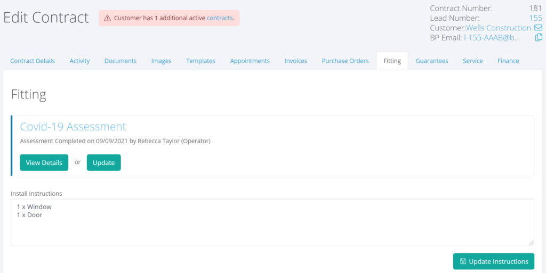Follow the contracts link in the alert
The height and width of the screenshot is (273, 546).
click(220, 18)
